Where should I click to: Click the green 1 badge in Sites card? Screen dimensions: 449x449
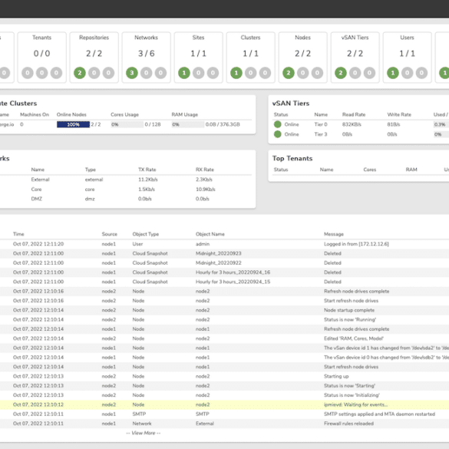[184, 73]
